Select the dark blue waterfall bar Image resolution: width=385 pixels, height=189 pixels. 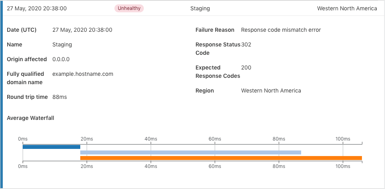(52, 147)
